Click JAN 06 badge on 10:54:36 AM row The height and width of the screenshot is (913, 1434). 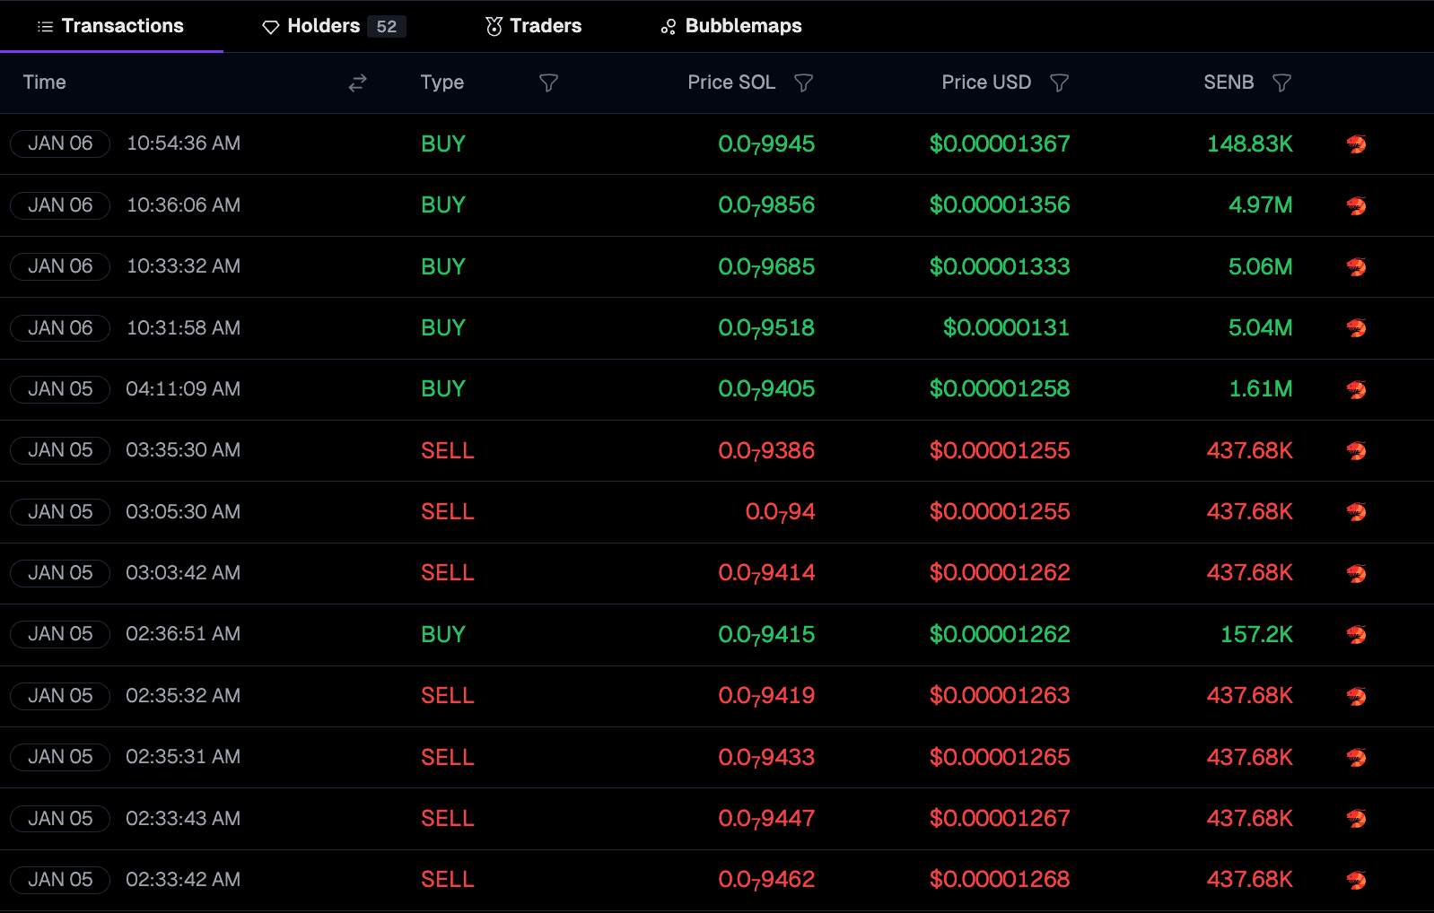(x=60, y=143)
